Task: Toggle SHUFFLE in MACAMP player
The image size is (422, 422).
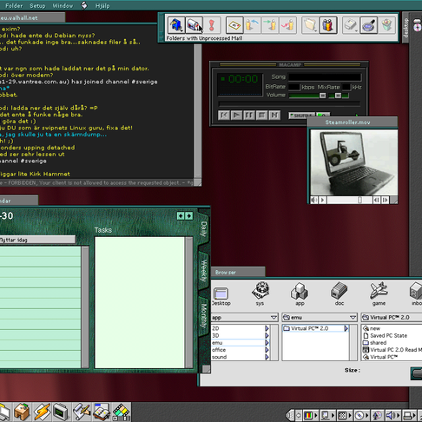Action: [x=301, y=115]
